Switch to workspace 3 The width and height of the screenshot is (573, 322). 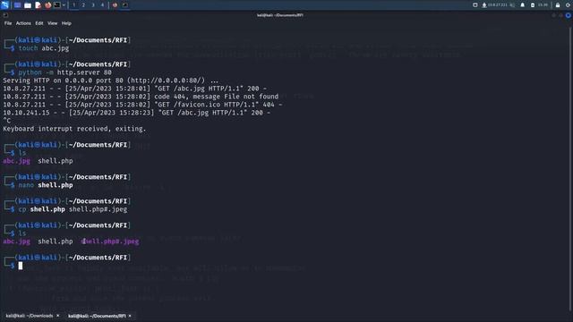pyautogui.click(x=93, y=5)
